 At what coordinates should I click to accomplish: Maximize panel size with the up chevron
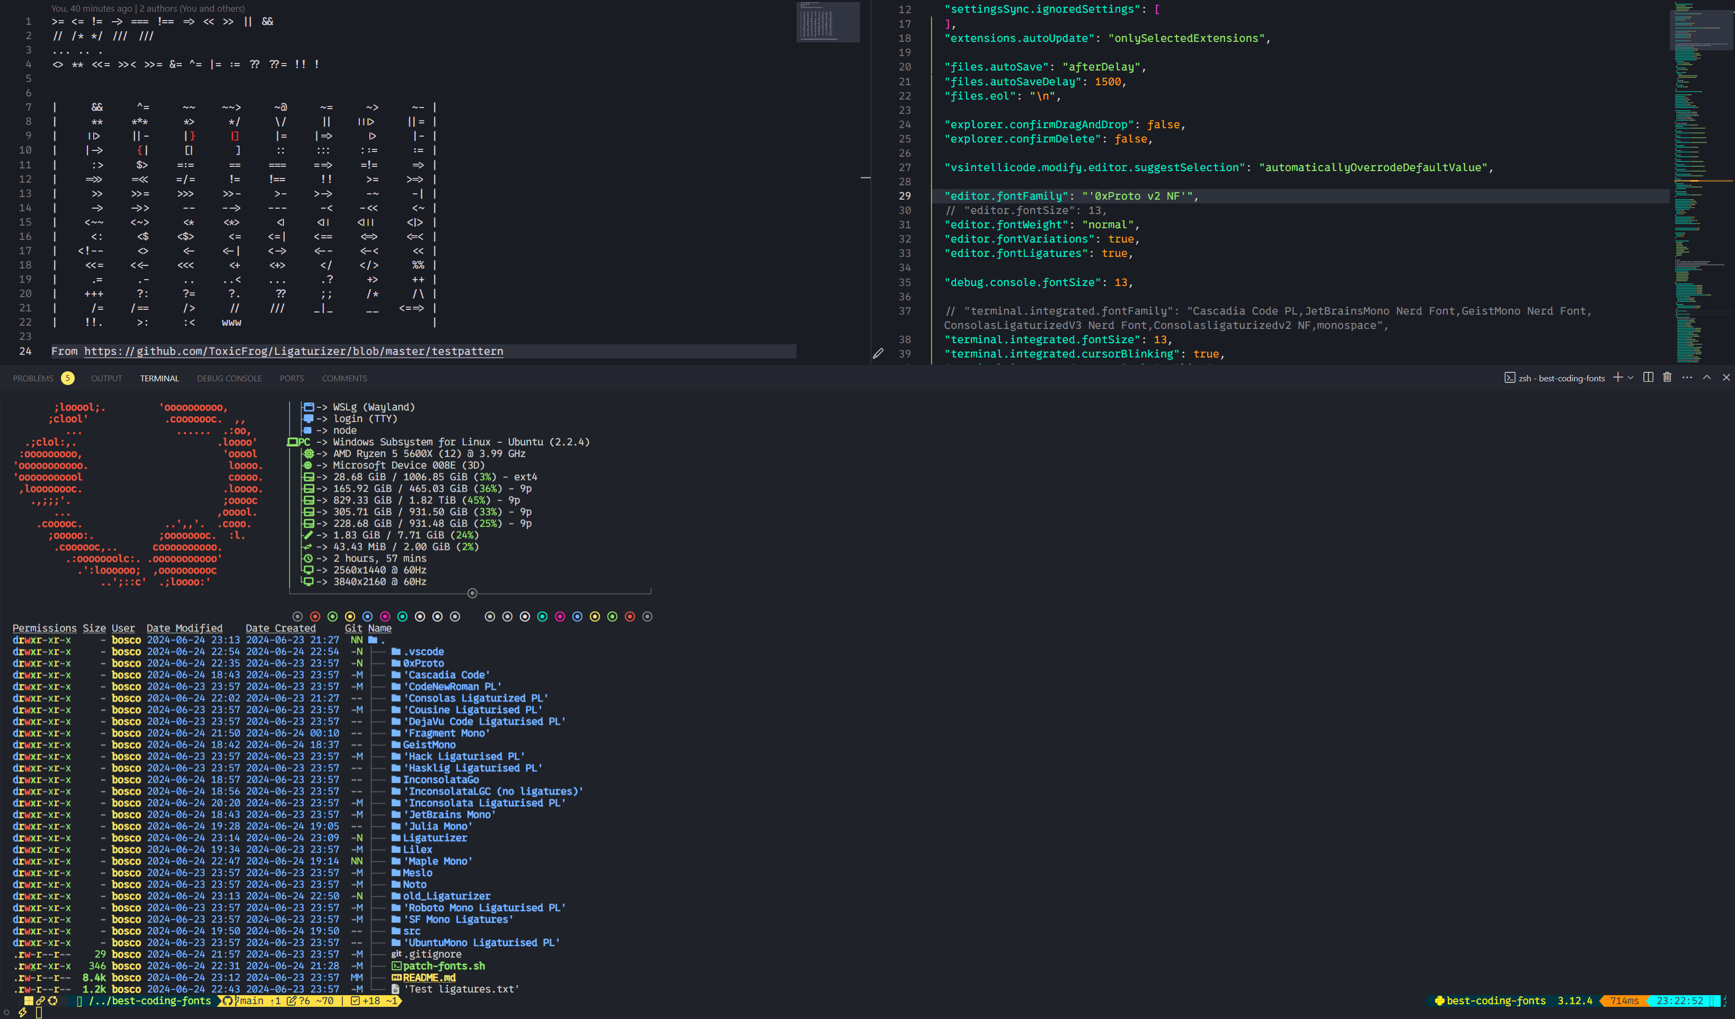(1707, 377)
